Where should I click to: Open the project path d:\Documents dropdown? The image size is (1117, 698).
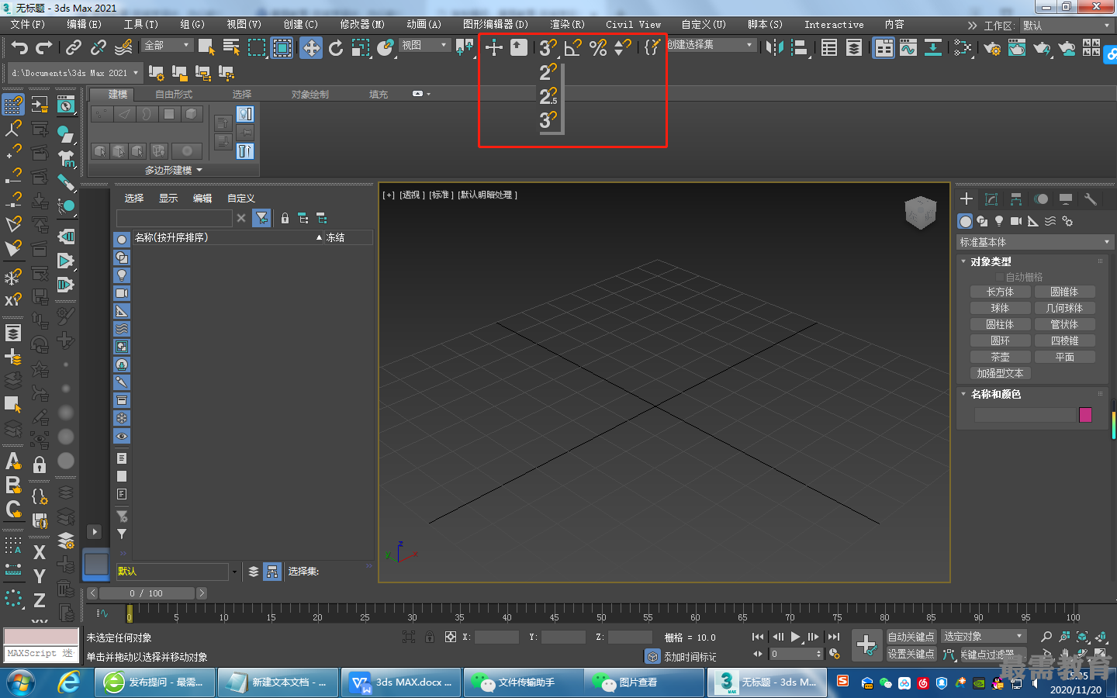75,73
